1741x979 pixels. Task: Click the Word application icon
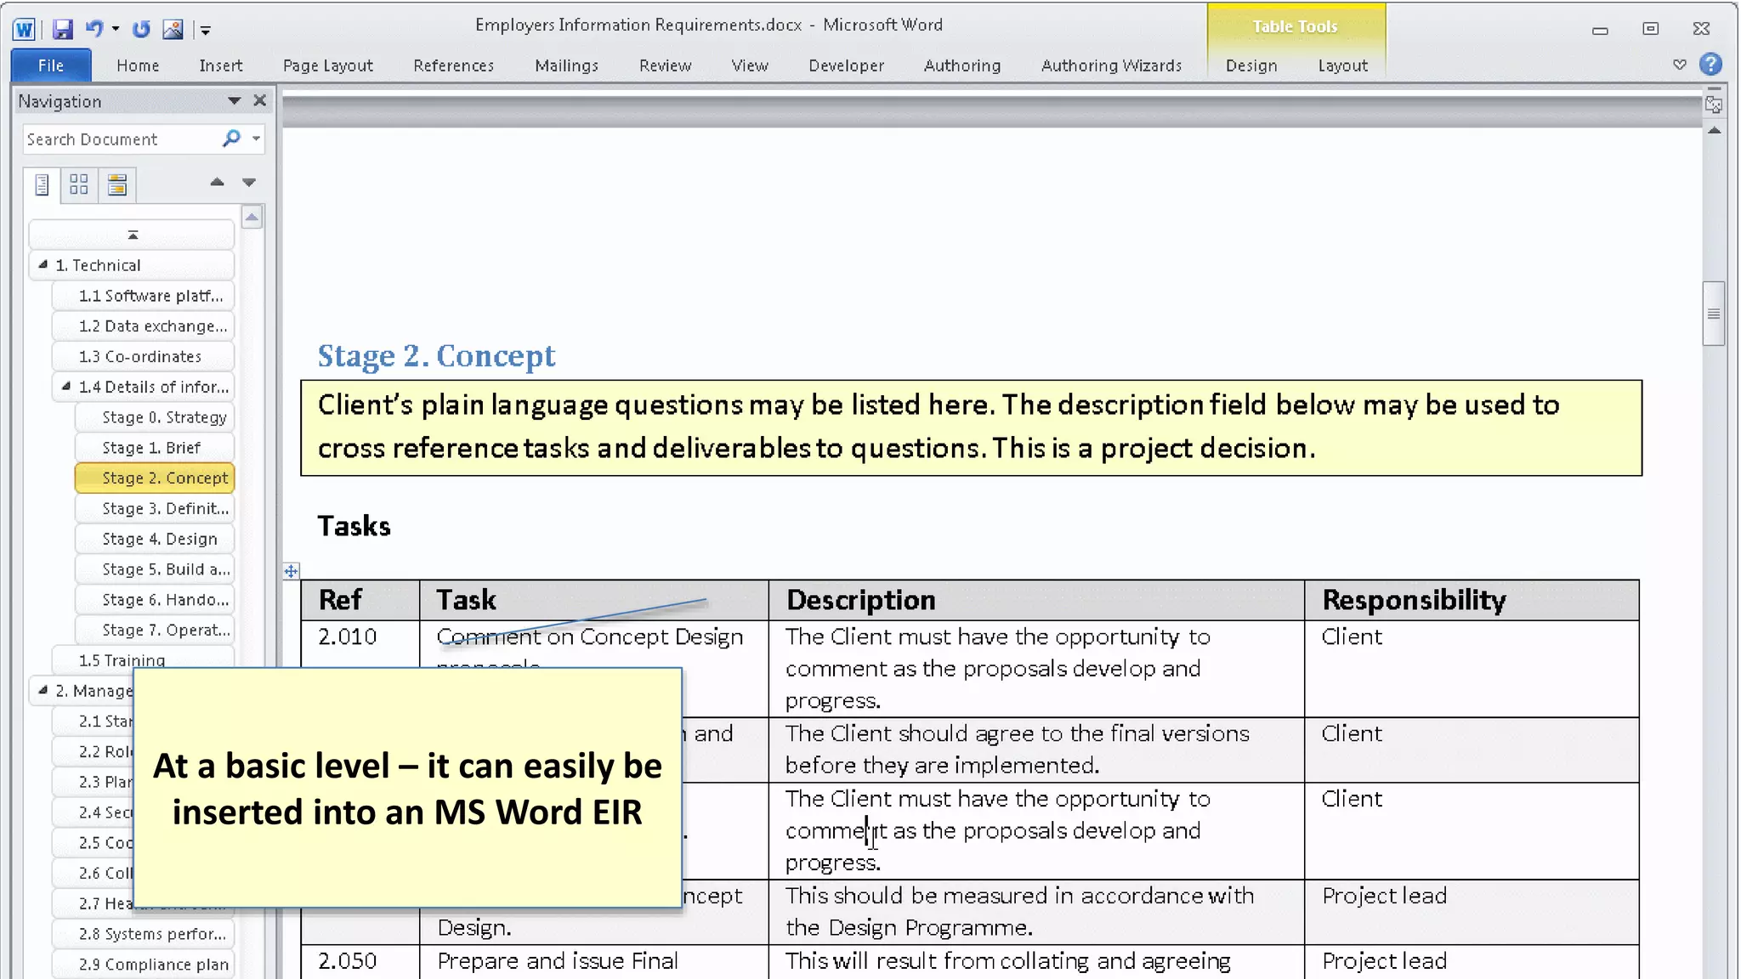coord(24,29)
